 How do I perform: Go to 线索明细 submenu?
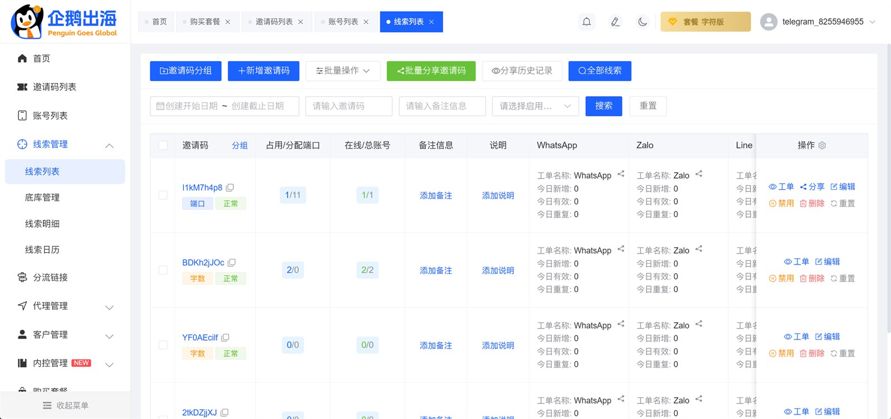point(65,224)
